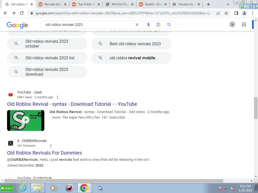Switch to the 'Top Public Re' tab
The height and width of the screenshot is (193, 258).
86,4
